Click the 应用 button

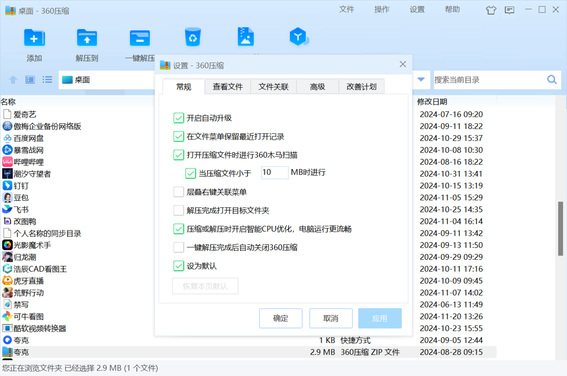tap(380, 318)
